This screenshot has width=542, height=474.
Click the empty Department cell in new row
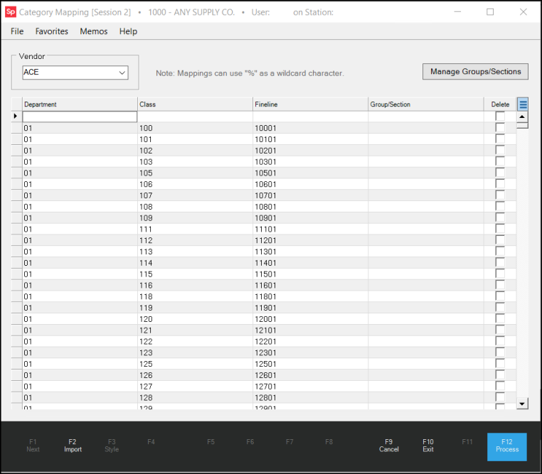80,117
